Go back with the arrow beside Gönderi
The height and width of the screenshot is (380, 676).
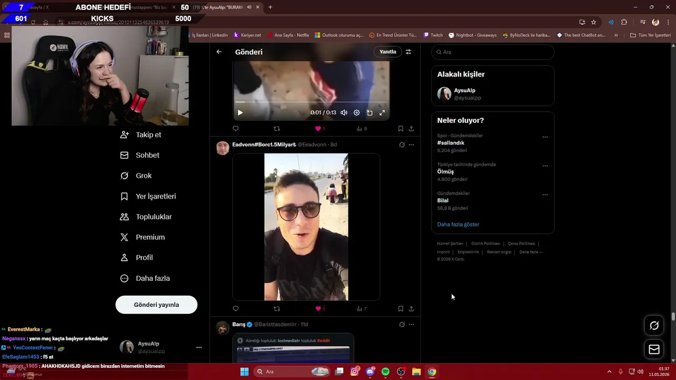[219, 52]
